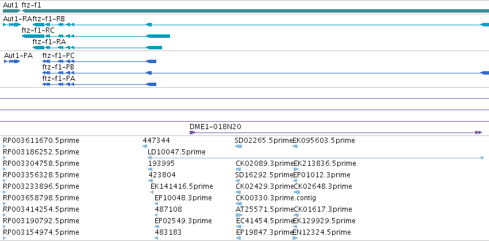489x241 pixels.
Task: Open EST RP003233896.5prime
Action: pos(41,186)
